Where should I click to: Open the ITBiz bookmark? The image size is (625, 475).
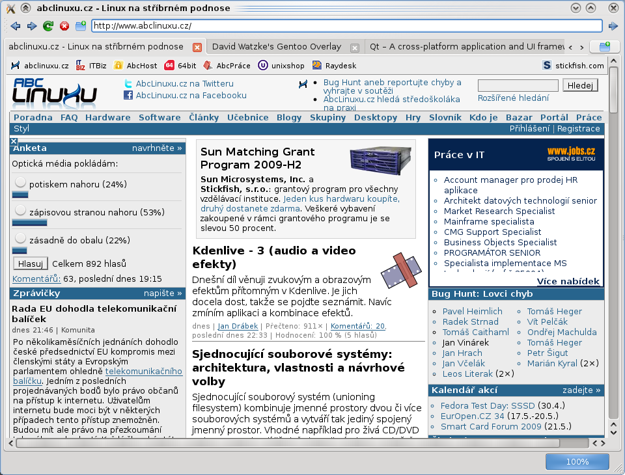pos(91,65)
